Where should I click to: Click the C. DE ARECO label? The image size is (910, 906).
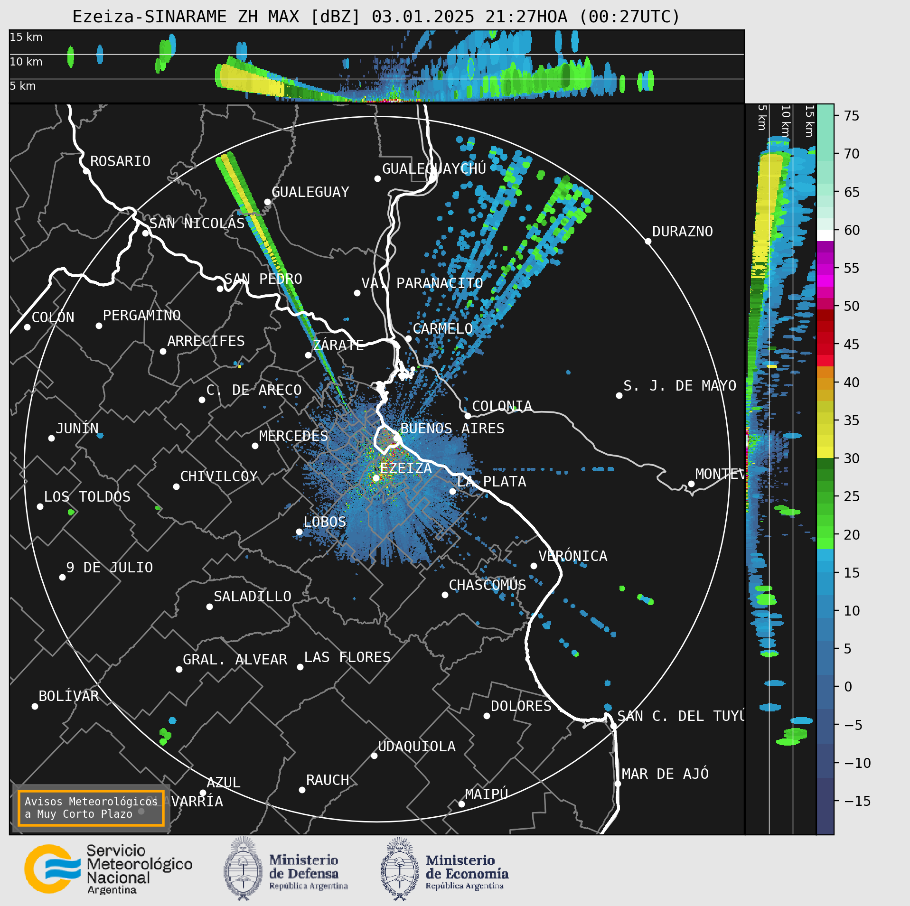[x=254, y=390]
